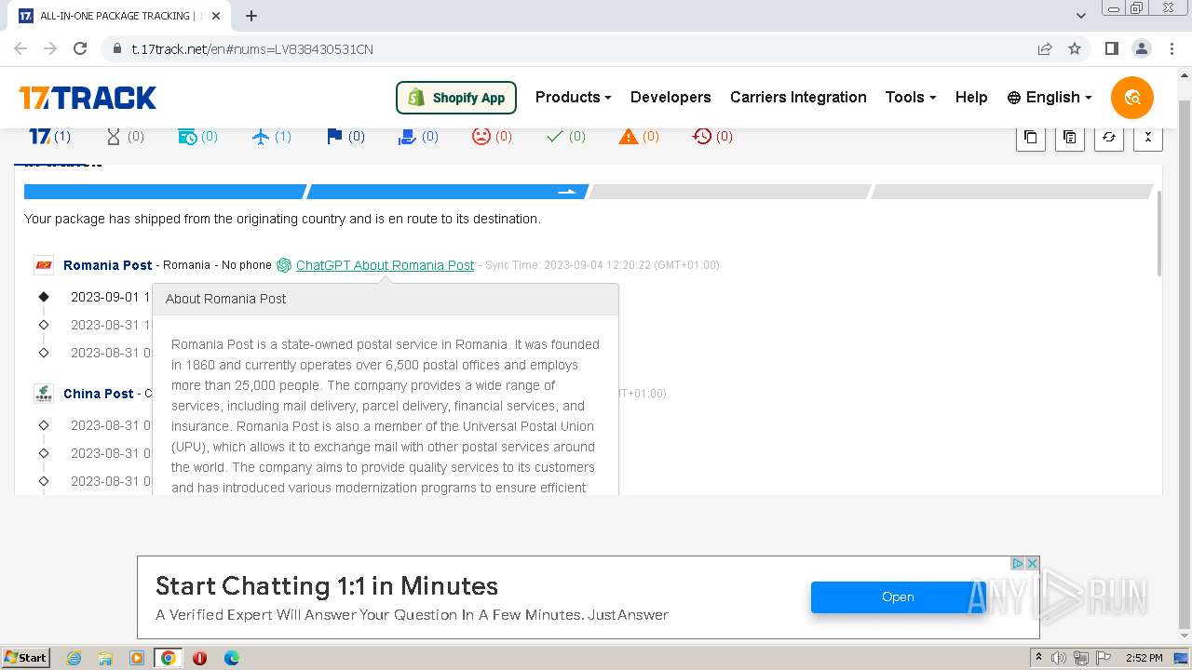Click ChatGPT About Romania Post link
1192x670 pixels.
point(385,265)
